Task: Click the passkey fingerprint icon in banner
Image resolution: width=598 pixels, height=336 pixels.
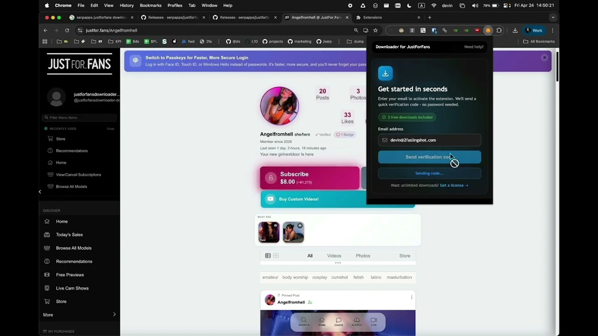Action: [136, 60]
